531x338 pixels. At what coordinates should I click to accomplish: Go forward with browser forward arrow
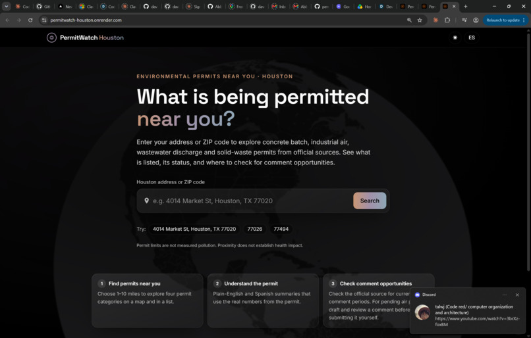click(19, 20)
